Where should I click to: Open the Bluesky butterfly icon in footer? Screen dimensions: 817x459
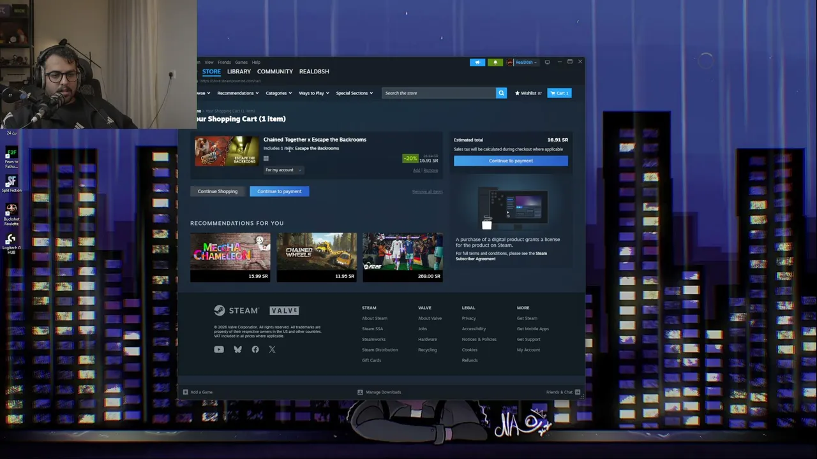pos(237,349)
